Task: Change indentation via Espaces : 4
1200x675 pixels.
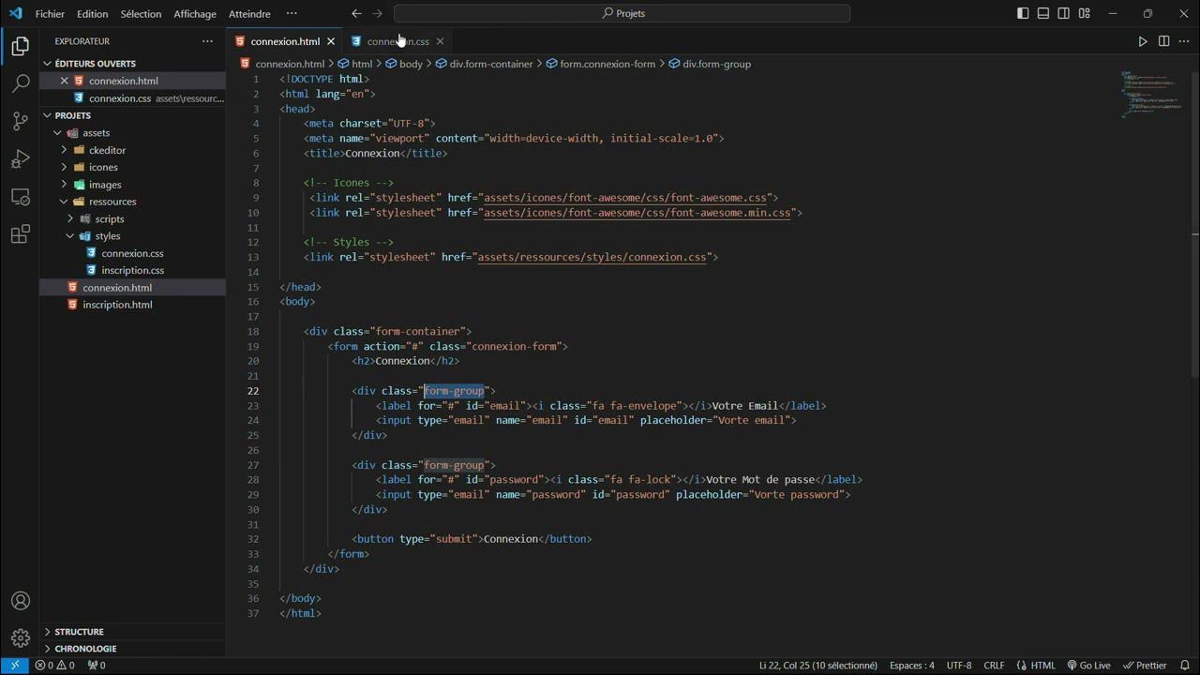Action: pyautogui.click(x=912, y=666)
